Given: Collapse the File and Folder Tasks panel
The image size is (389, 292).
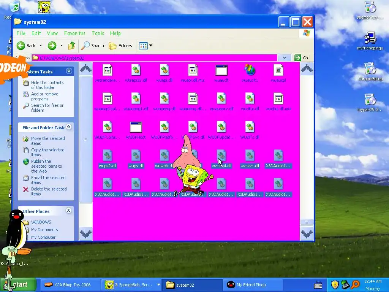Looking at the screenshot, I should click(69, 127).
